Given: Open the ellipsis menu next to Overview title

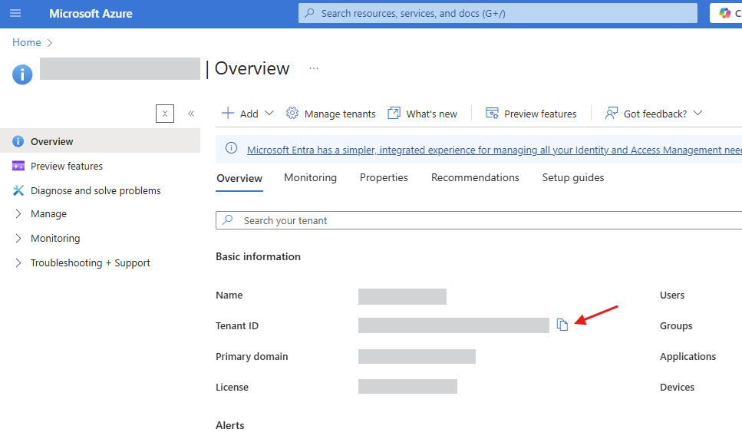Looking at the screenshot, I should click(314, 68).
